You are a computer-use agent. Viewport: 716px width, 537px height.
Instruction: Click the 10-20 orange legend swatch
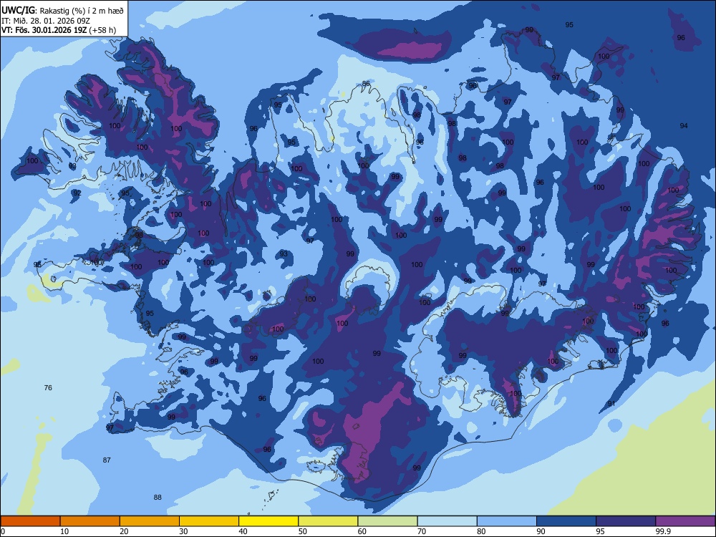[90, 521]
